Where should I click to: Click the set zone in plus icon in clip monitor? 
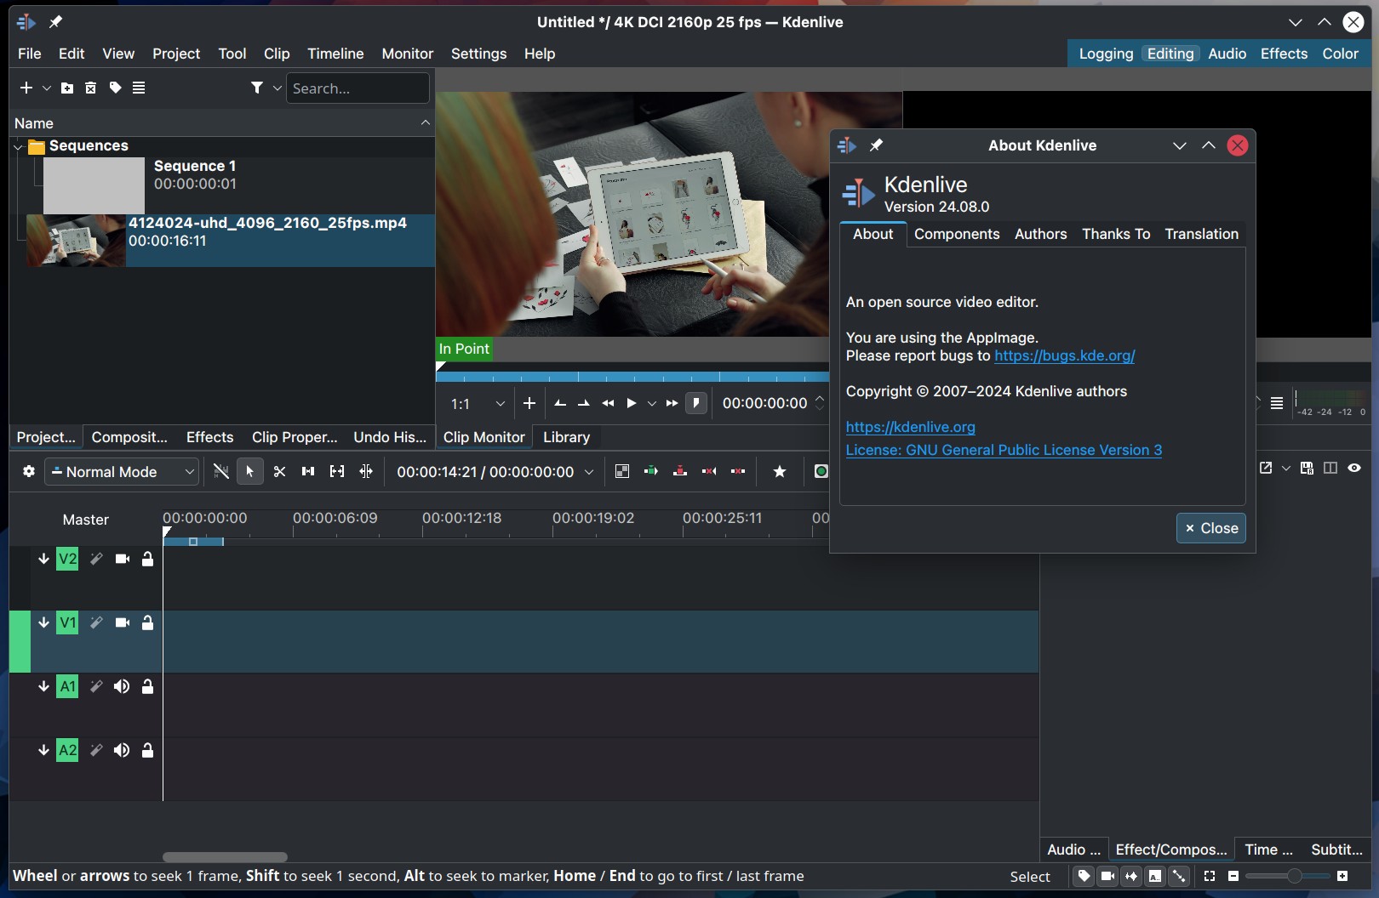[529, 403]
